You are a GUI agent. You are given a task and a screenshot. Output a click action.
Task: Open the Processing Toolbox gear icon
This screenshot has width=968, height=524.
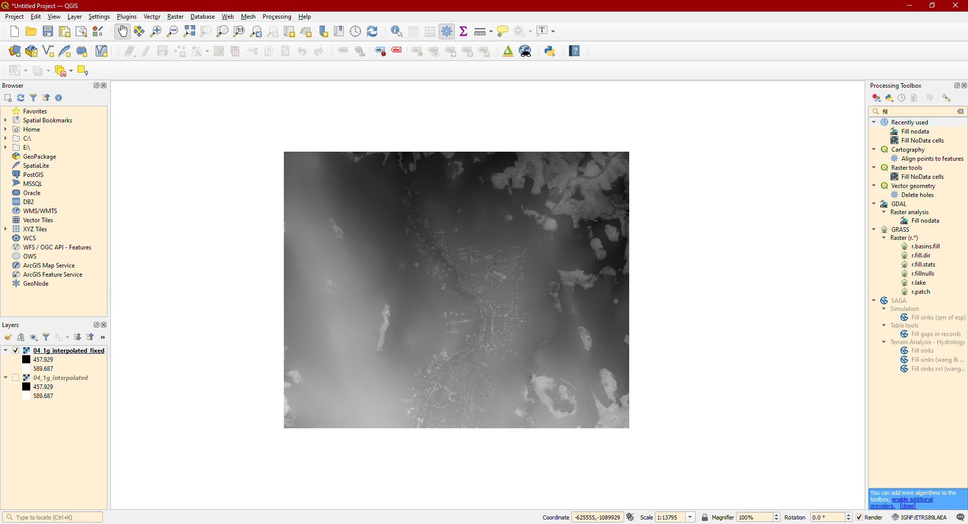pyautogui.click(x=447, y=31)
